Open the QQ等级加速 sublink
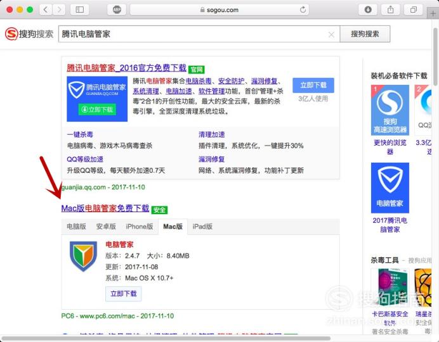 coord(85,159)
